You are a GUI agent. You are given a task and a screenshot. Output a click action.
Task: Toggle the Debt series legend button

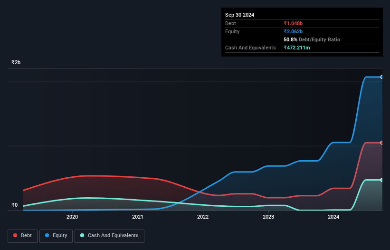[22, 236]
